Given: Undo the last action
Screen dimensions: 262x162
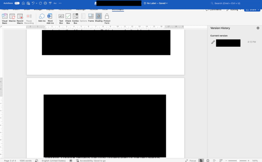Looking at the screenshot, I should pos(33,3).
